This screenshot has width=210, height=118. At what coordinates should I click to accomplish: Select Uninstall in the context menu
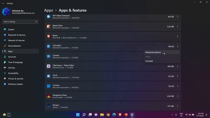pyautogui.click(x=162, y=61)
